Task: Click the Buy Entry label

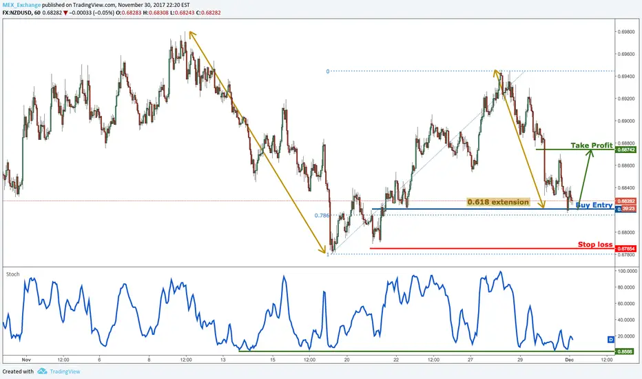Action: pos(594,205)
